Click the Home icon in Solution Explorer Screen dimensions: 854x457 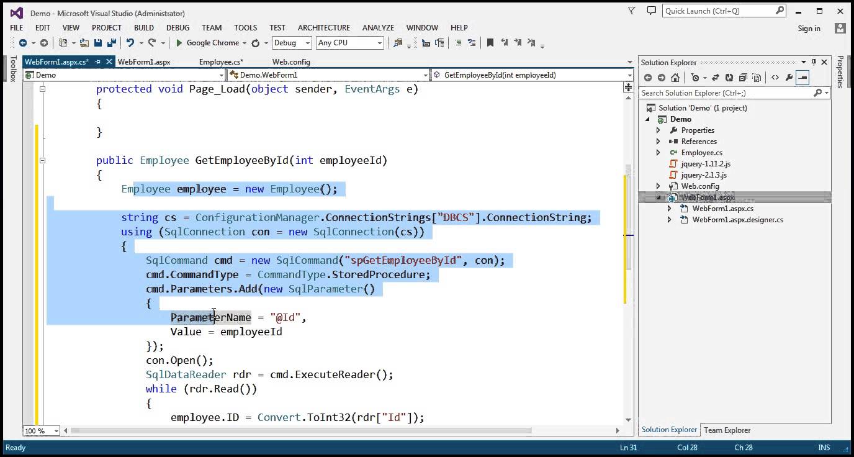coord(675,78)
